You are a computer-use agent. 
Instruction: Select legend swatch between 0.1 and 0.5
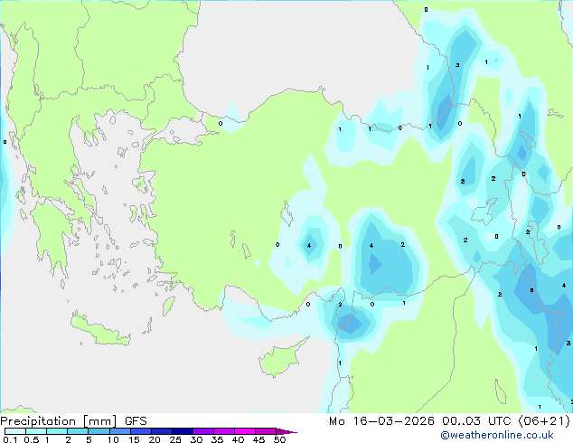click(15, 431)
